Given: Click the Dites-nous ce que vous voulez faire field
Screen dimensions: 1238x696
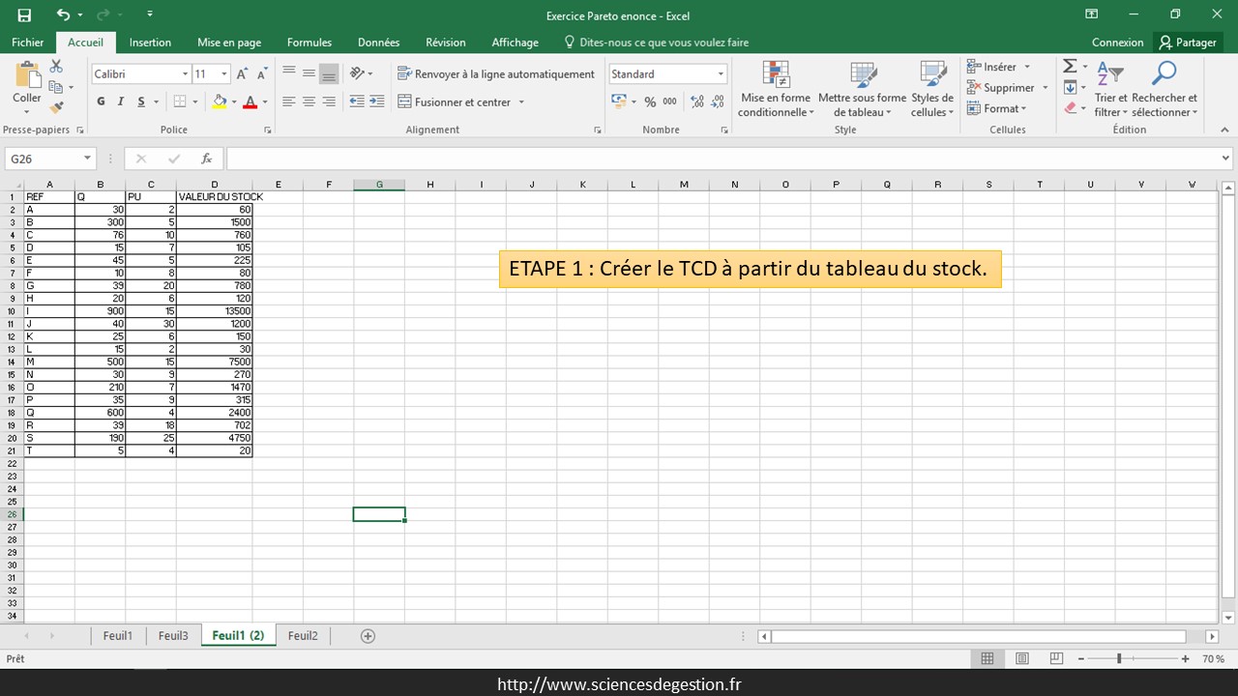Looking at the screenshot, I should point(663,43).
